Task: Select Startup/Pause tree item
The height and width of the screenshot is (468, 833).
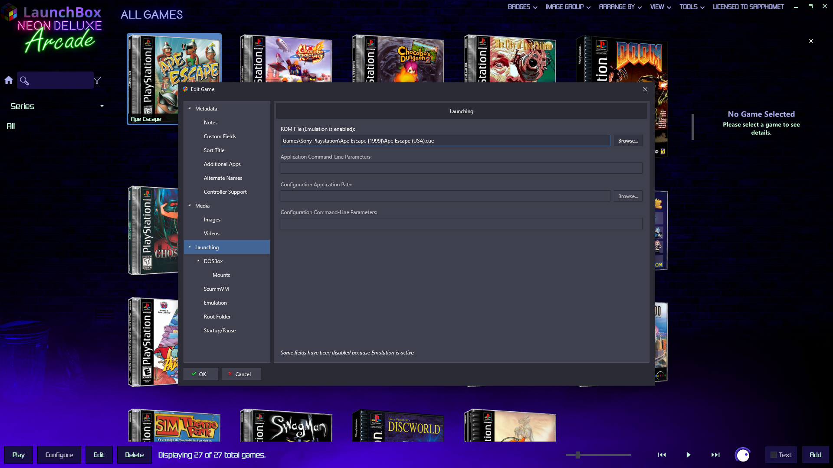Action: click(220, 331)
